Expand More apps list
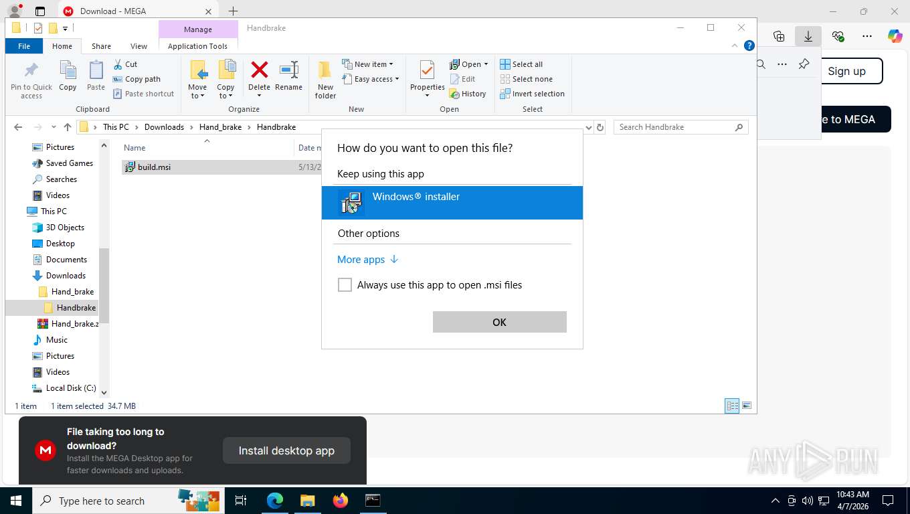This screenshot has height=514, width=910. (x=368, y=260)
